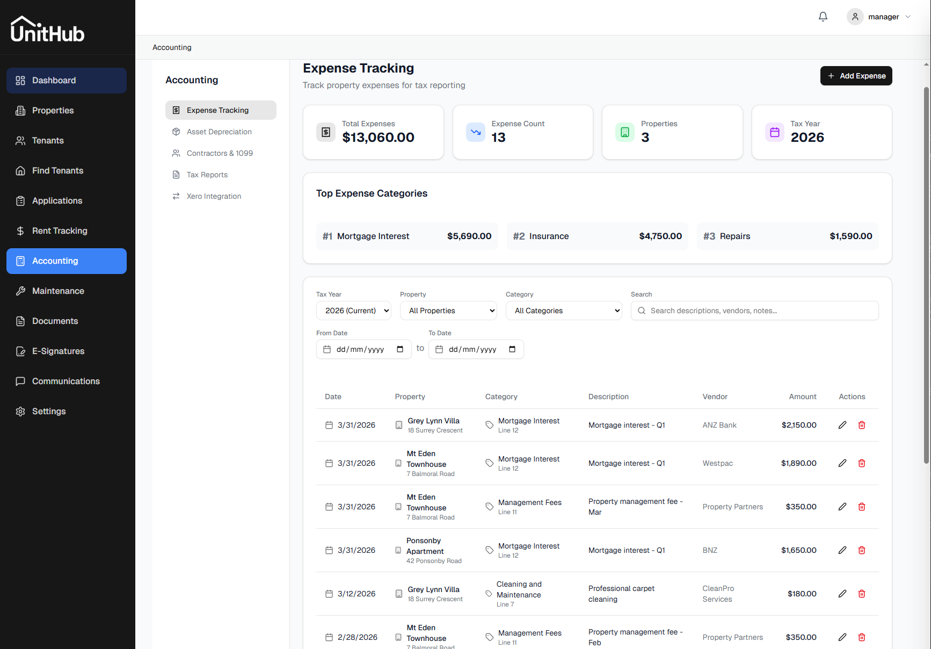This screenshot has width=931, height=649.
Task: Open Documents section
Action: [67, 321]
